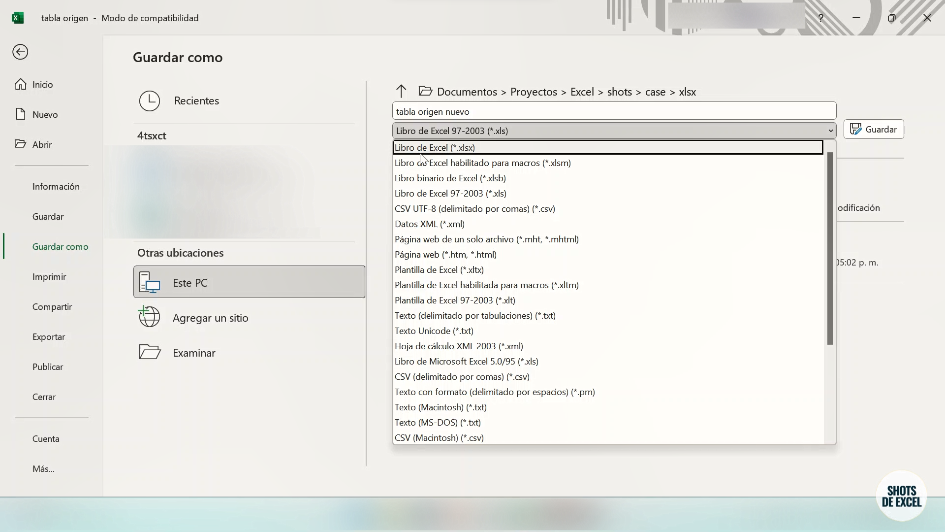945x532 pixels.
Task: Open the help question mark icon
Action: coord(820,18)
